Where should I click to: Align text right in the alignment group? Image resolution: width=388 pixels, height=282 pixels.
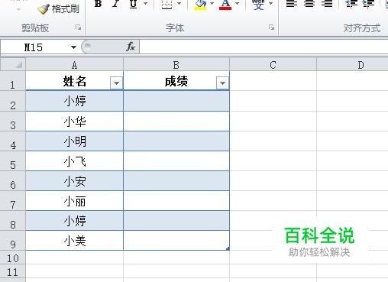(327, 4)
